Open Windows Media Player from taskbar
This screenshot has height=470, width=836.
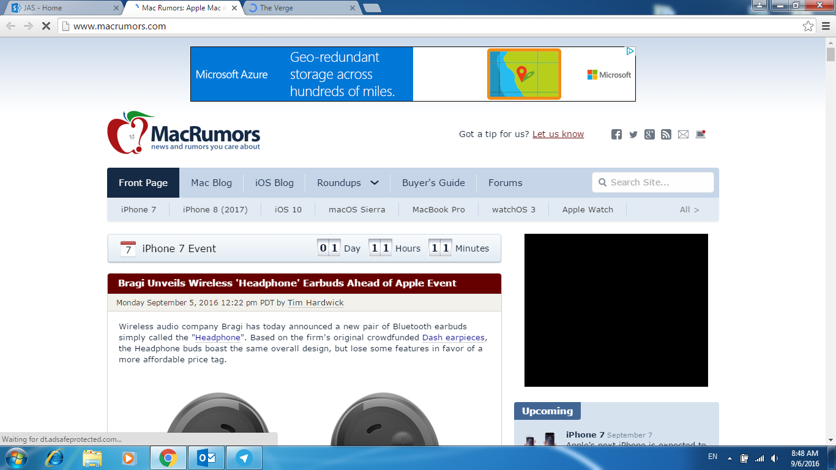(129, 458)
